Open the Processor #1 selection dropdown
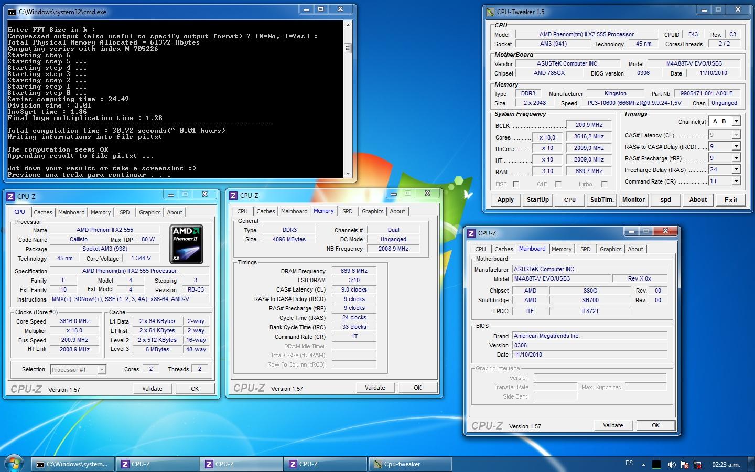Screen dimensions: 755x472 [102, 370]
